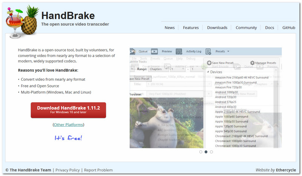Screen dimensions: 302x176
Task: Open the News page
Action: click(169, 28)
